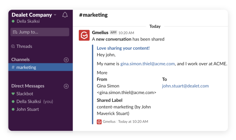The height and width of the screenshot is (140, 236).
Task: Click the small Gmelius footer icon
Action: coord(99,122)
